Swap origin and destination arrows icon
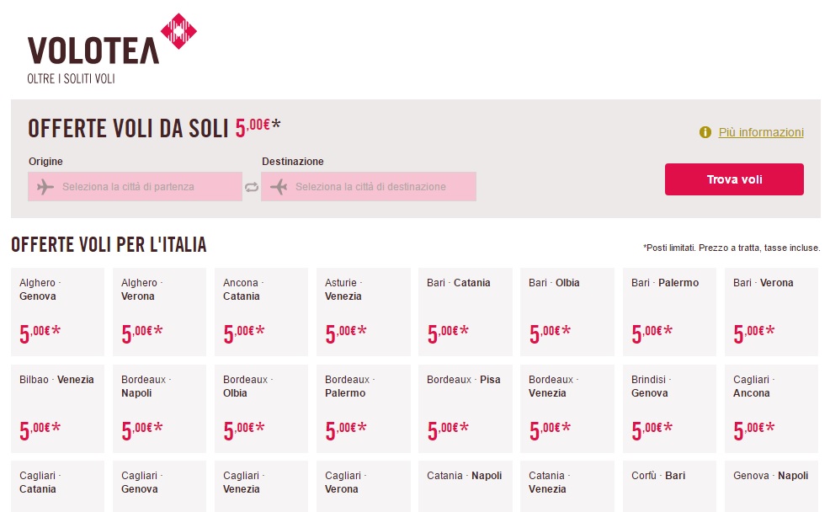This screenshot has width=830, height=512. tap(252, 187)
